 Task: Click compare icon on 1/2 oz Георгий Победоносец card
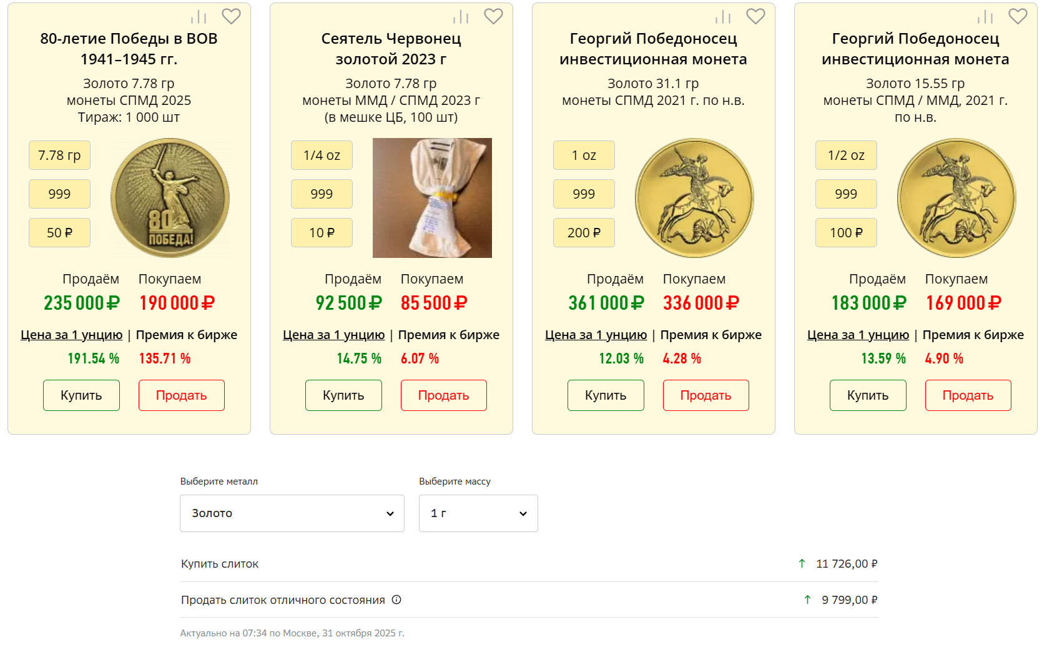[985, 17]
